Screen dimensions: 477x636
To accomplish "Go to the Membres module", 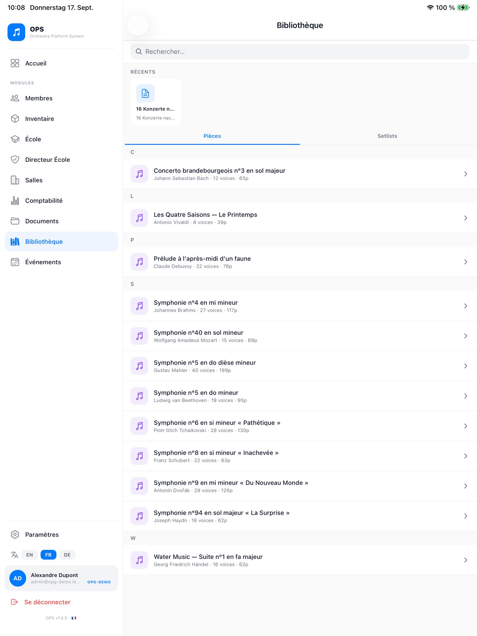I will pos(61,98).
